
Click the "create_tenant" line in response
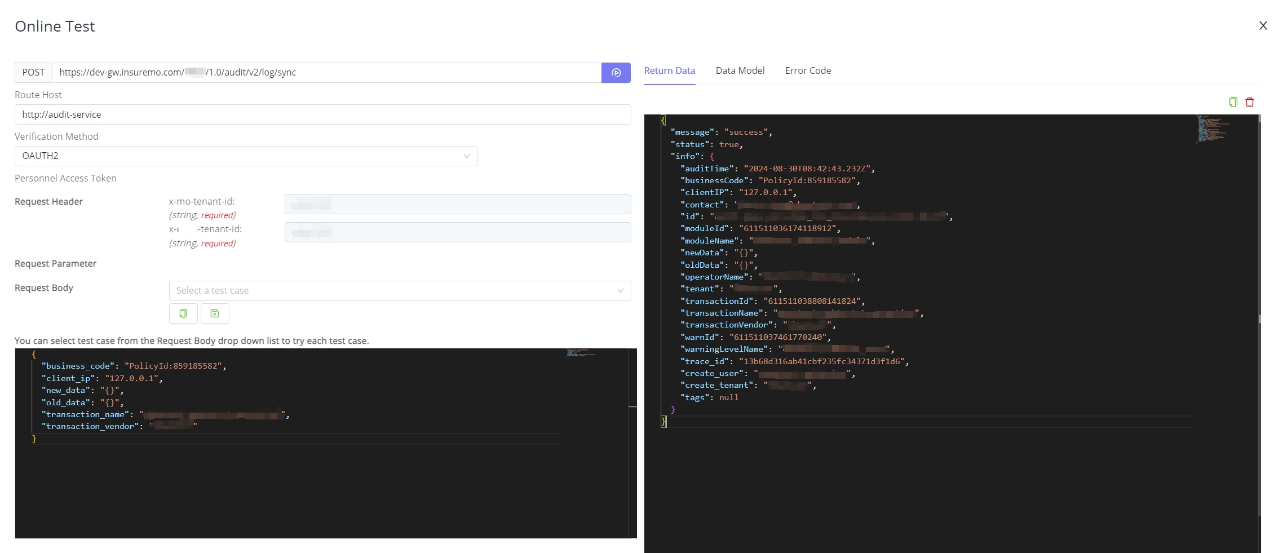point(748,386)
